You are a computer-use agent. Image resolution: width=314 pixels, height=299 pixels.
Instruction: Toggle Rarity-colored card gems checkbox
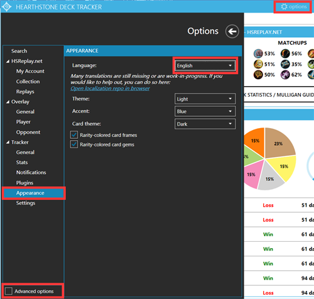(74, 144)
